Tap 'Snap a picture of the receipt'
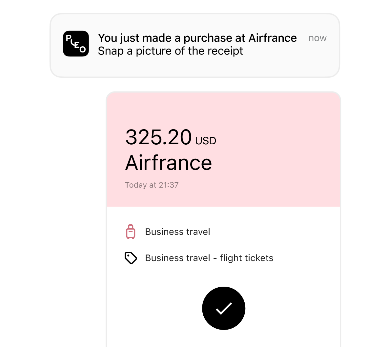387x347 pixels. [x=170, y=51]
